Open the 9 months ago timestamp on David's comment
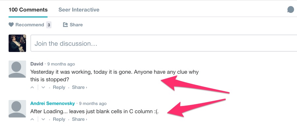 tap(61, 64)
